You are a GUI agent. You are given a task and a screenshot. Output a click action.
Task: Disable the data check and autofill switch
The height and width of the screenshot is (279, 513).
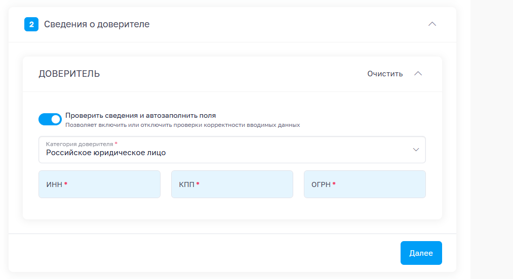point(50,119)
